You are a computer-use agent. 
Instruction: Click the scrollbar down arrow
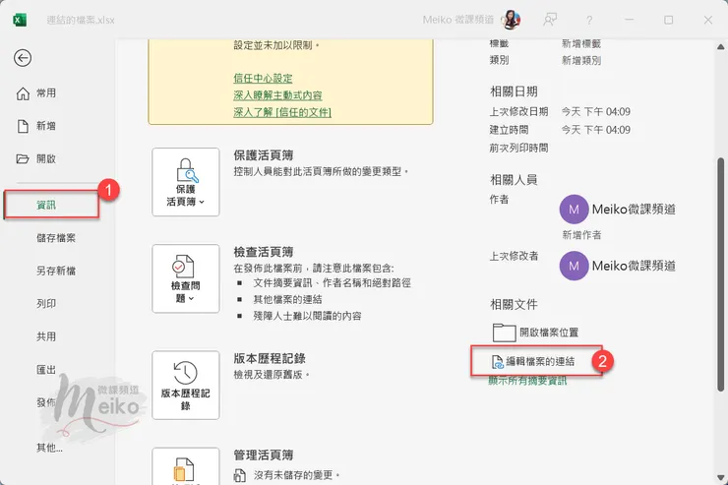tap(720, 477)
